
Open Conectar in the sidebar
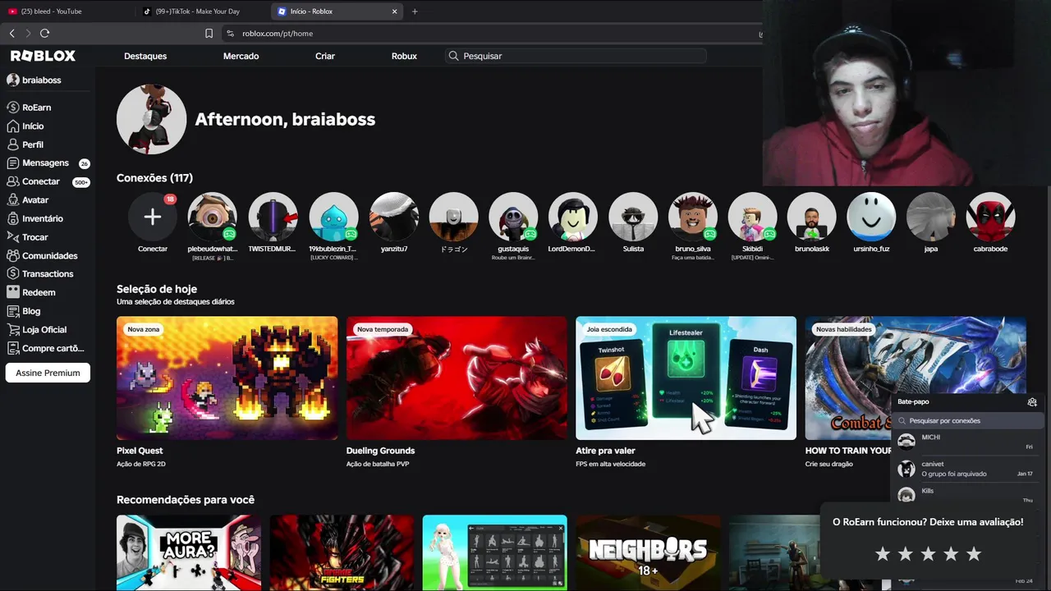(48, 181)
